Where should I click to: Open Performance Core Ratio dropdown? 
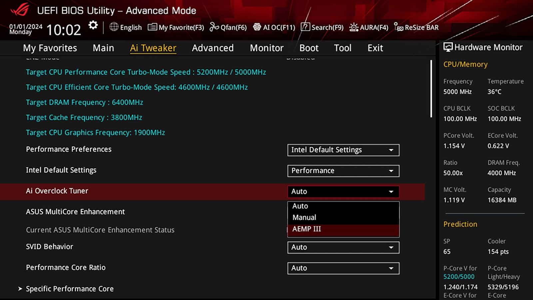coord(343,268)
